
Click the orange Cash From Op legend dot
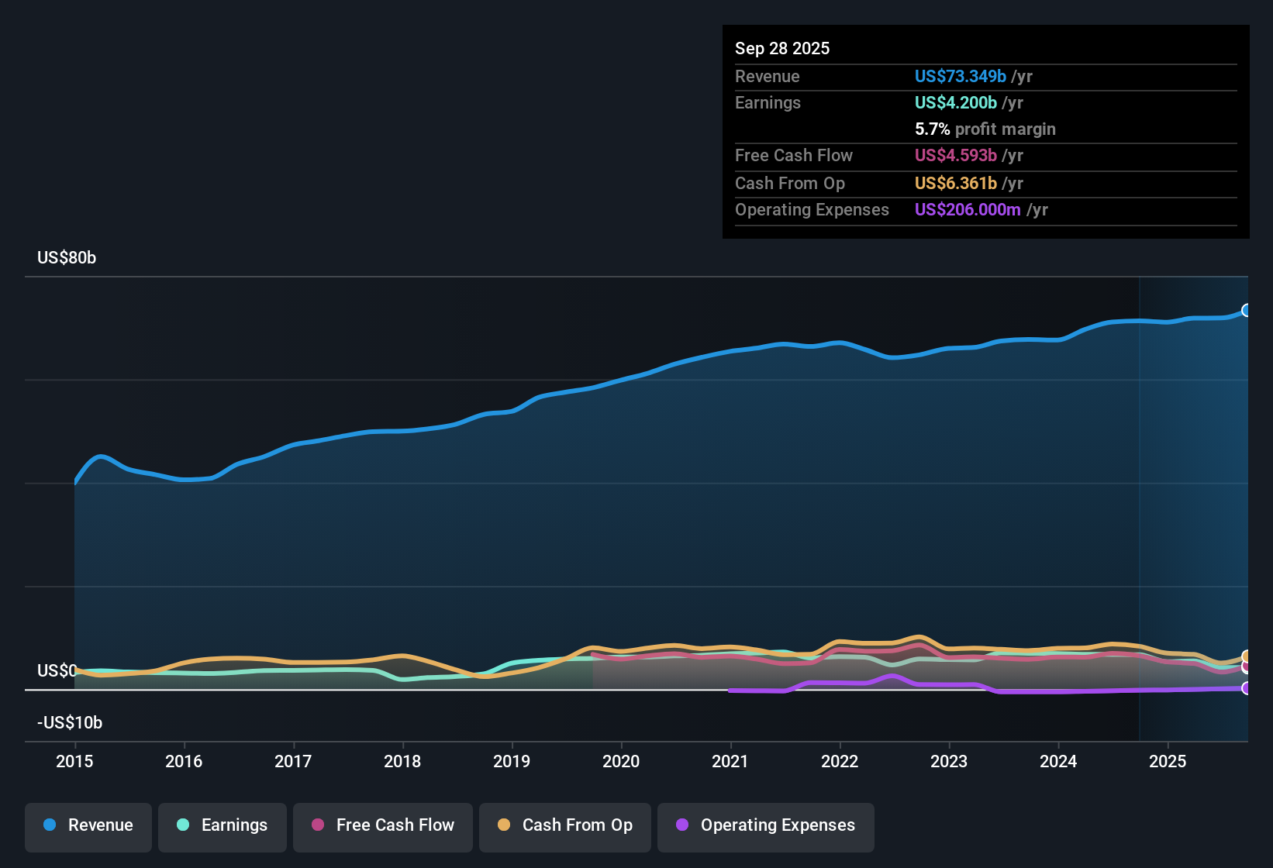pos(504,825)
